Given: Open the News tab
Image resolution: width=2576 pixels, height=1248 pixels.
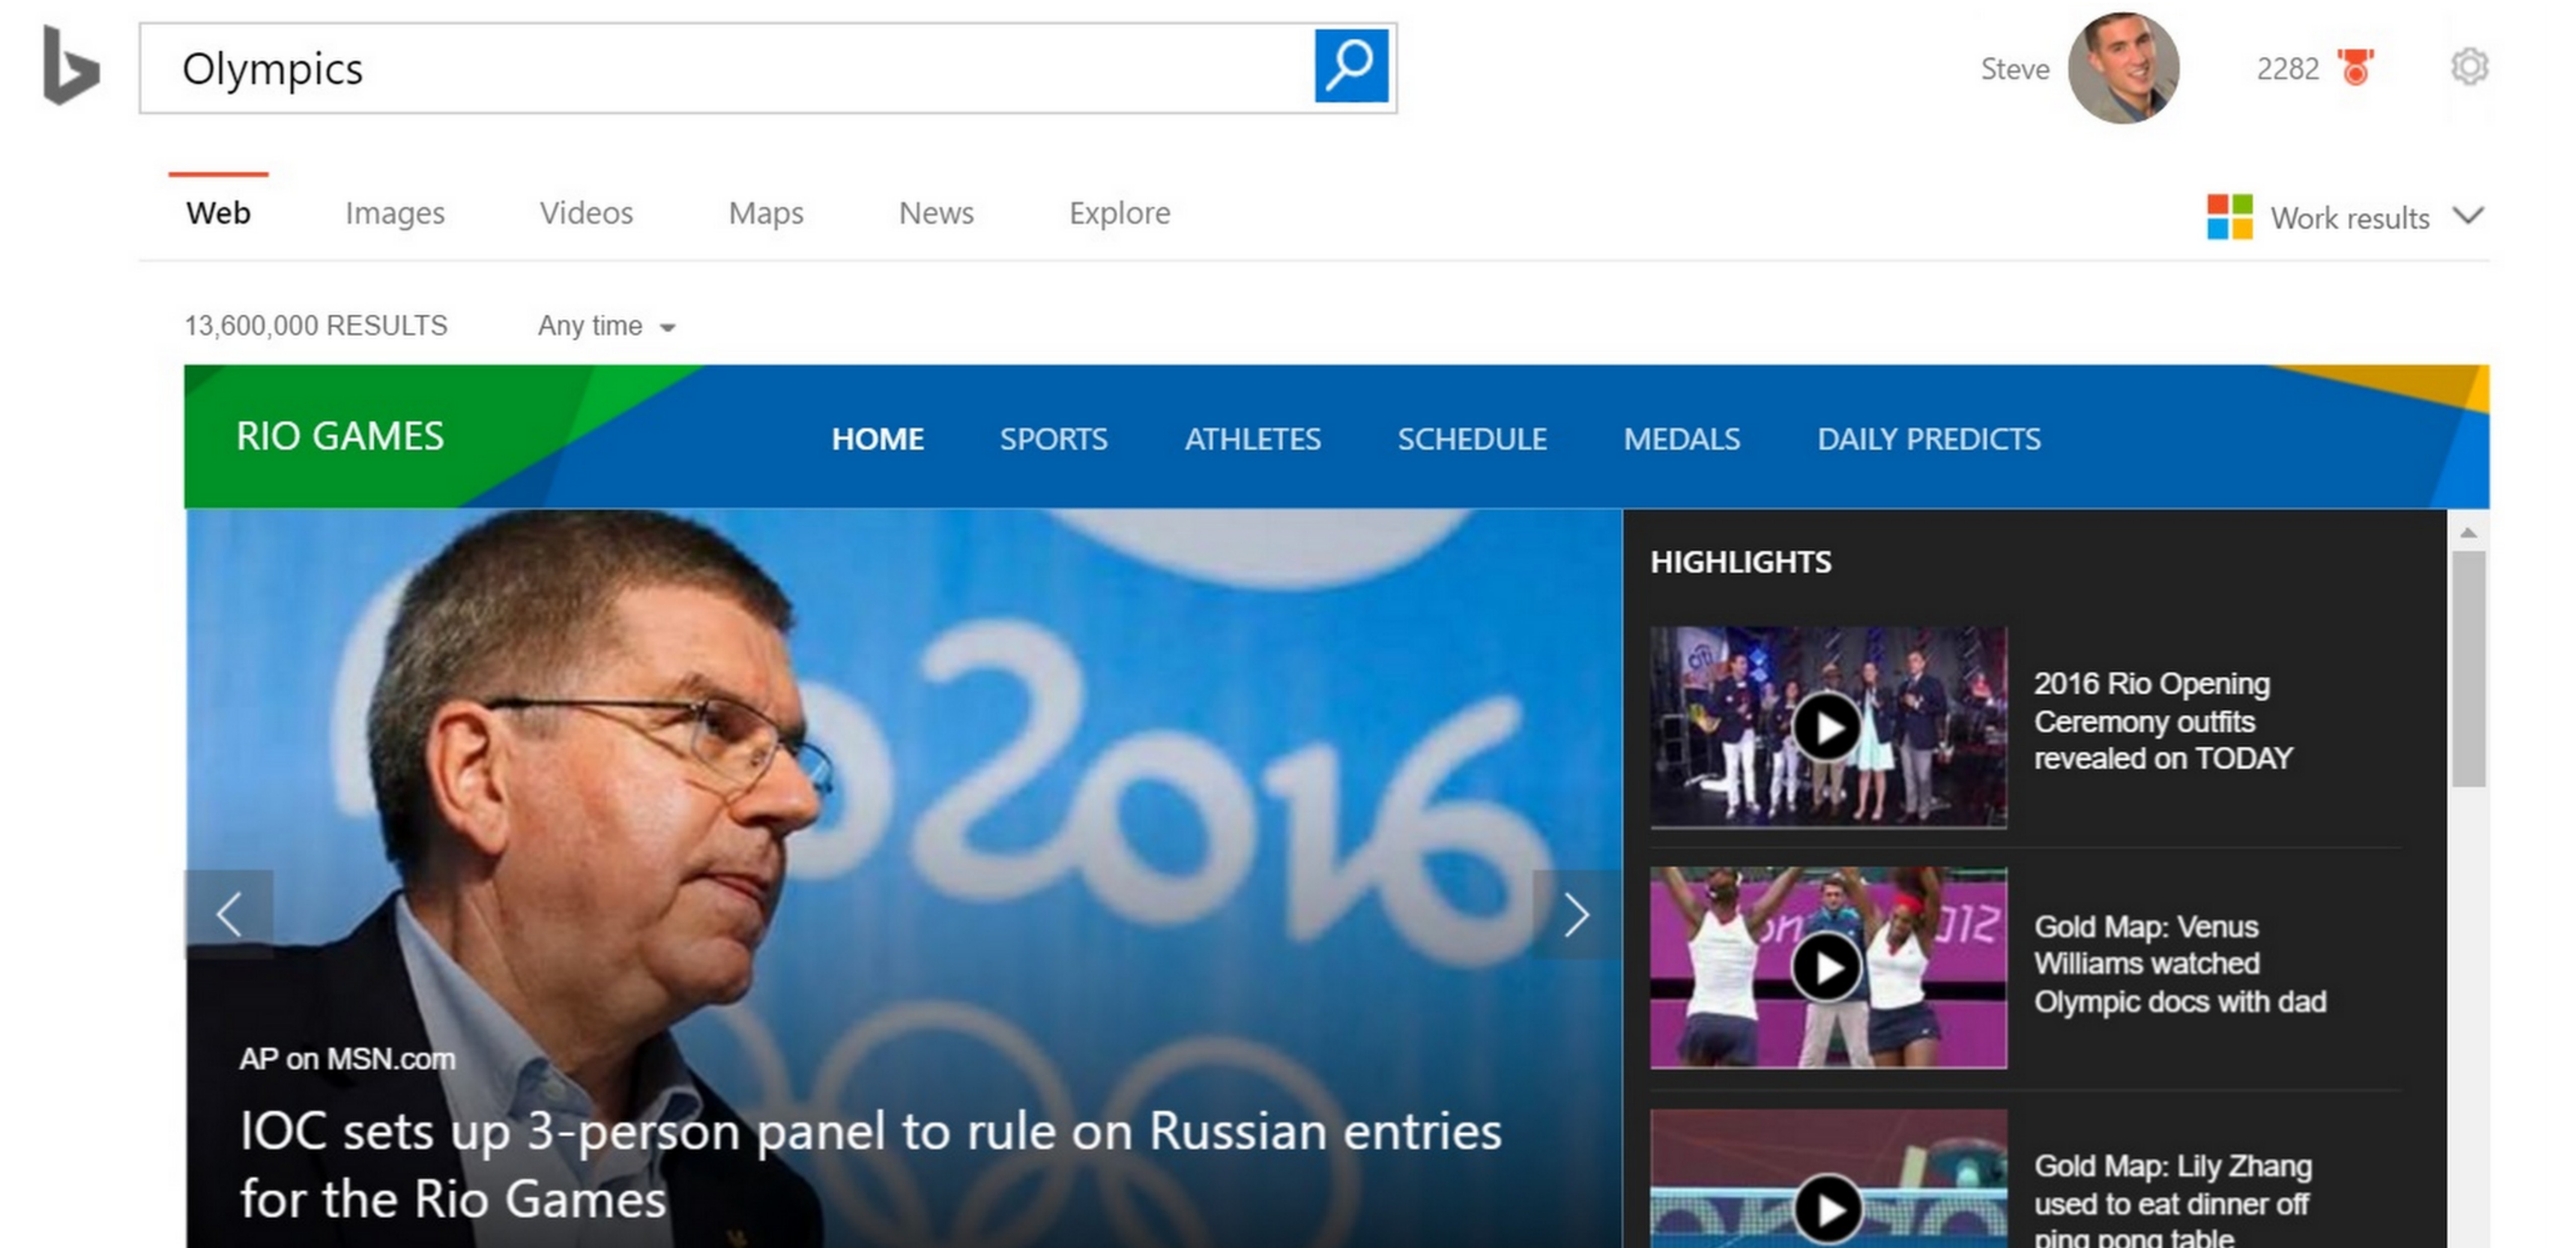Looking at the screenshot, I should tap(936, 213).
